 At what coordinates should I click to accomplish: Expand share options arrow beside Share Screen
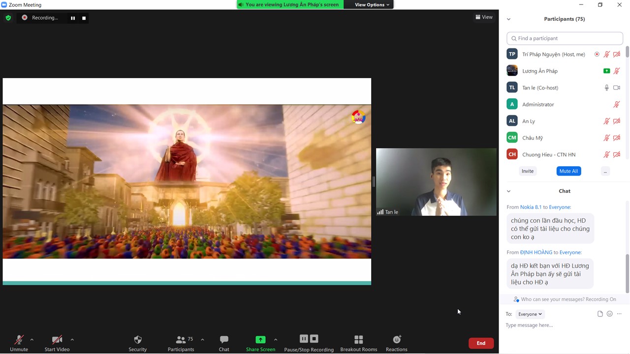pyautogui.click(x=276, y=339)
